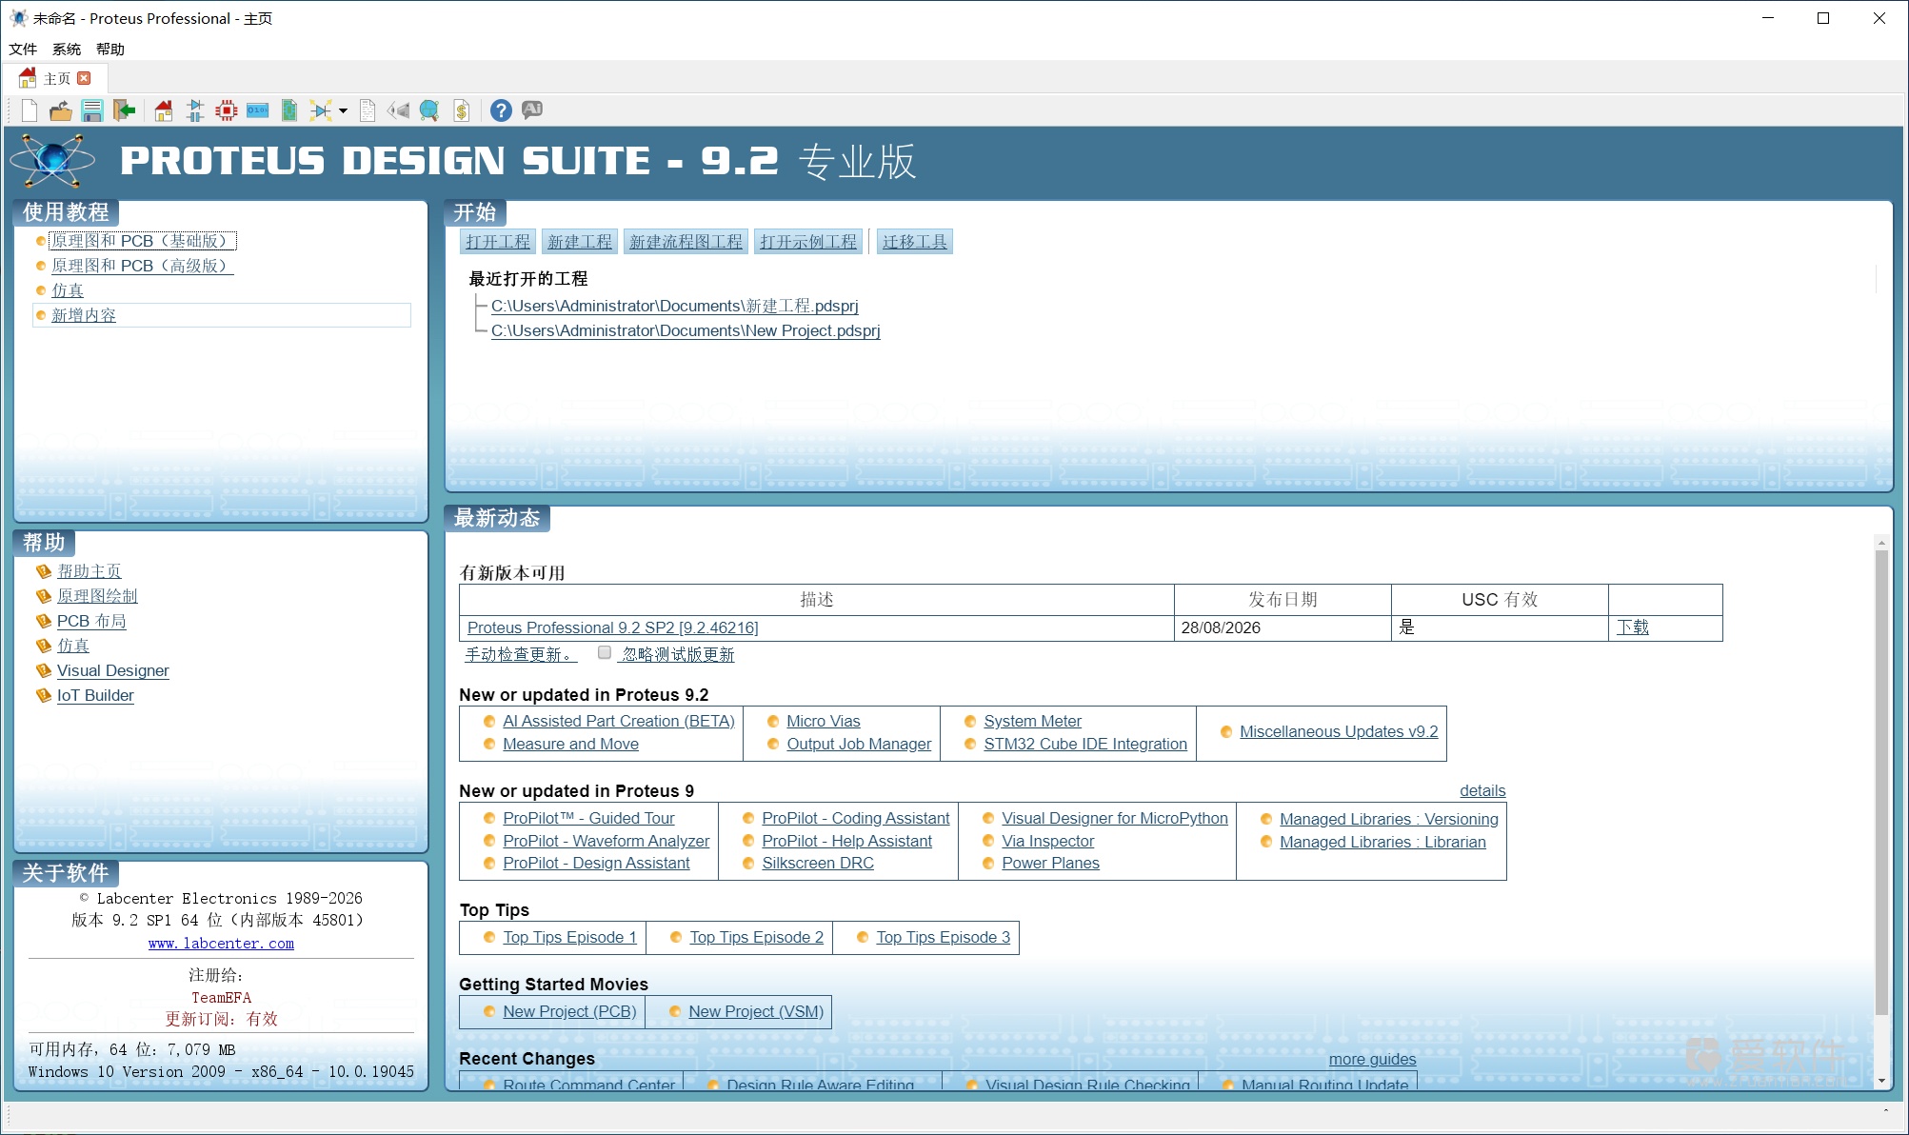Screen dimensions: 1909x1135
Task: Expand the dropdown arrow beside diode icon
Action: 343,110
